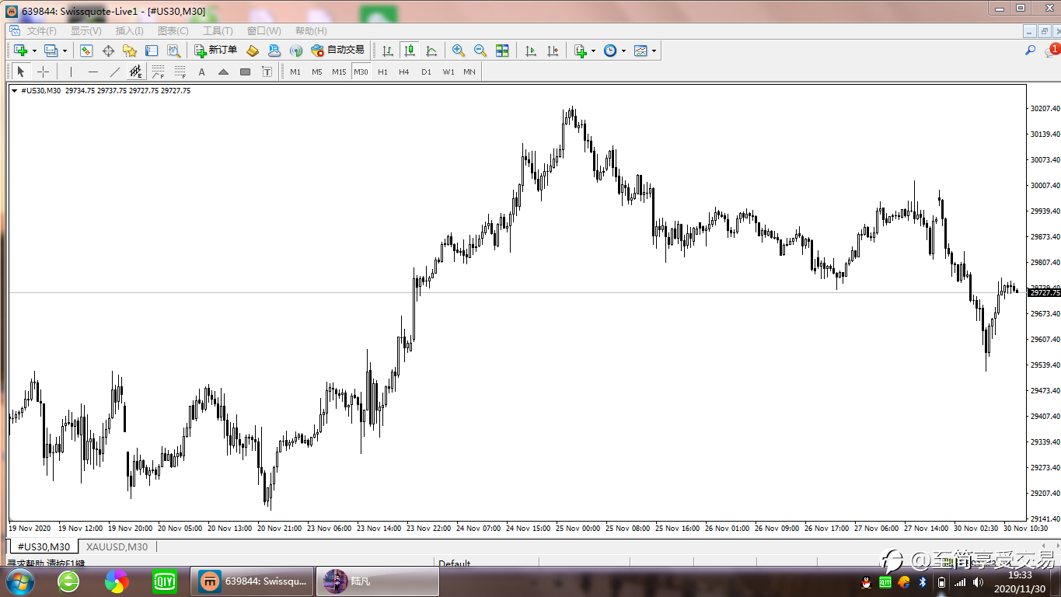Open the 帮助(H) menu
The height and width of the screenshot is (597, 1061).
pyautogui.click(x=311, y=31)
